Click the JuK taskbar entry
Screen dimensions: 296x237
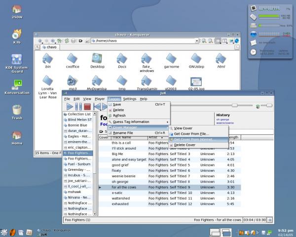click(44, 235)
